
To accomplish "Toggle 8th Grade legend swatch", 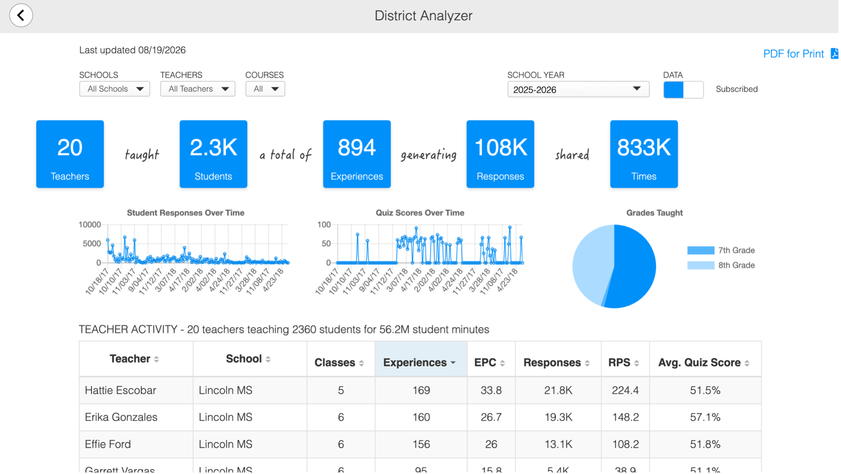I will click(x=701, y=265).
